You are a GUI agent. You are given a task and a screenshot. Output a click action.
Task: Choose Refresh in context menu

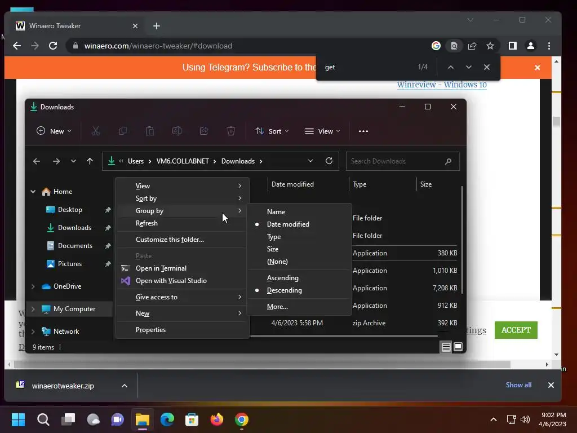tap(182, 223)
